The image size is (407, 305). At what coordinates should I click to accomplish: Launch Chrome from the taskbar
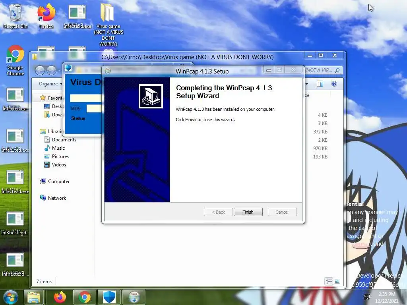[85, 297]
